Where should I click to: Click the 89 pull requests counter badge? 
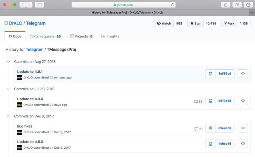(59, 36)
